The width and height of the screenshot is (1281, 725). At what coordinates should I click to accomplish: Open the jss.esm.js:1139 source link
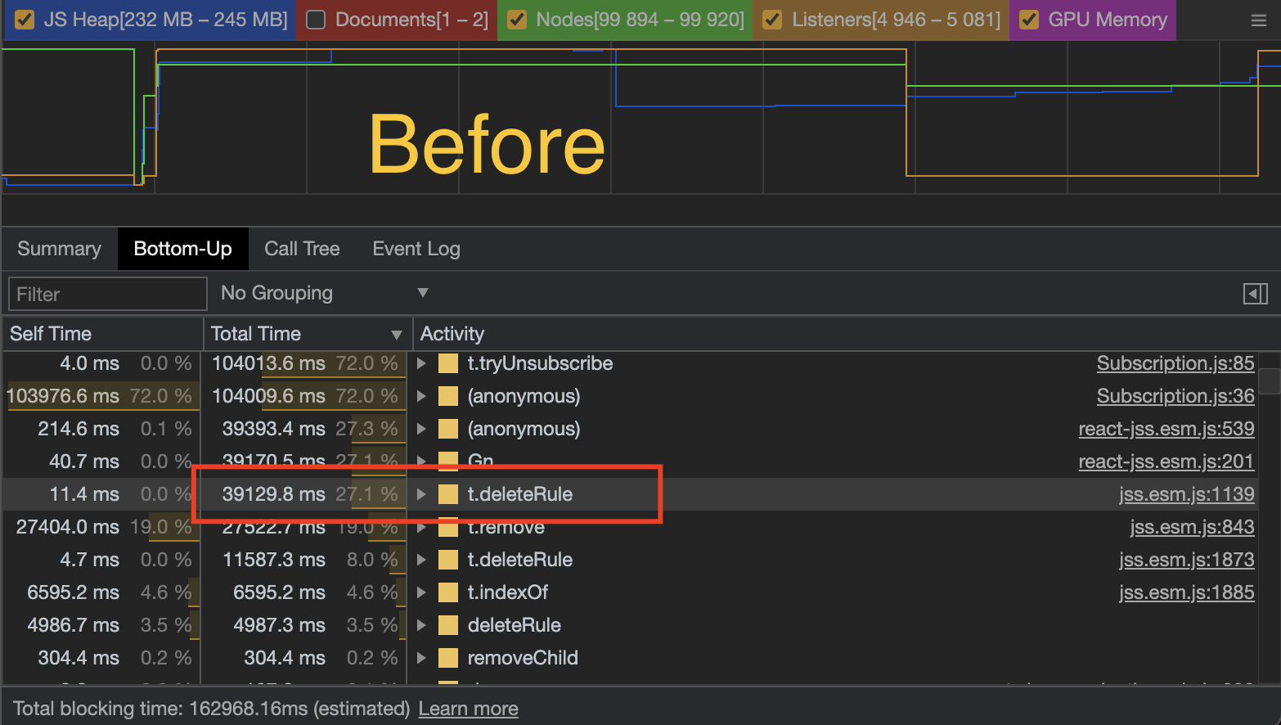(1187, 493)
